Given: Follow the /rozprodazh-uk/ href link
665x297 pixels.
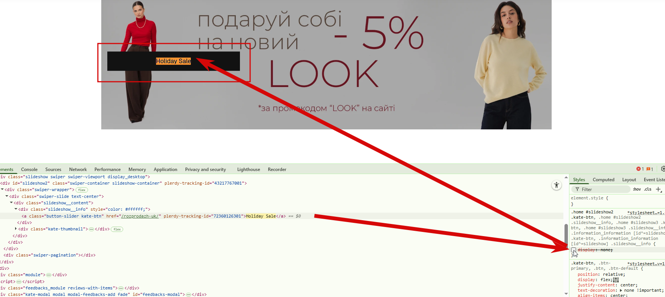Looking at the screenshot, I should pos(141,216).
